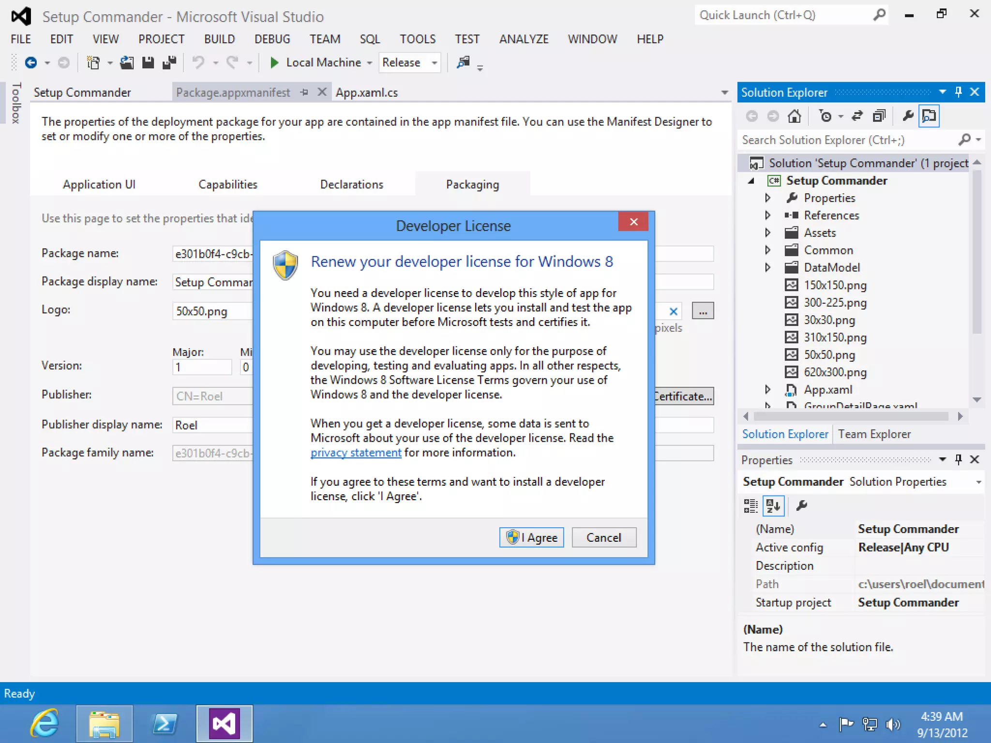Switch to the App.xaml.cs tab
Screen dimensions: 991x743
(366, 92)
